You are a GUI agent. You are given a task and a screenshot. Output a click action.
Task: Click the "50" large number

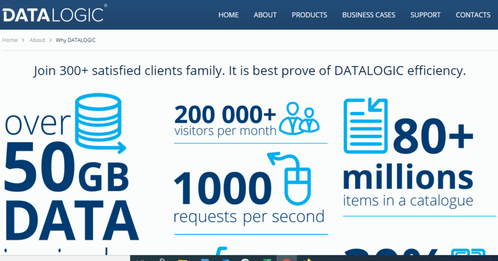pyautogui.click(x=40, y=167)
